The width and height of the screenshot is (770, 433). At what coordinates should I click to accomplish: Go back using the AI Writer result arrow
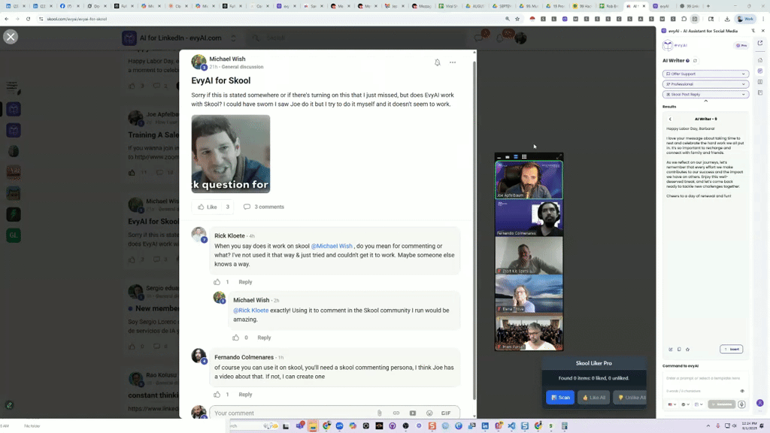pos(670,119)
